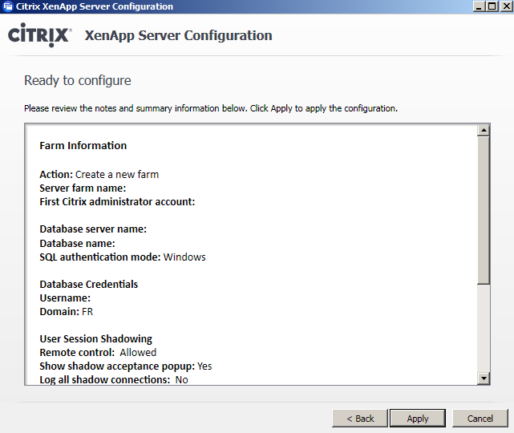
Task: Click the Apply button
Action: [x=417, y=419]
